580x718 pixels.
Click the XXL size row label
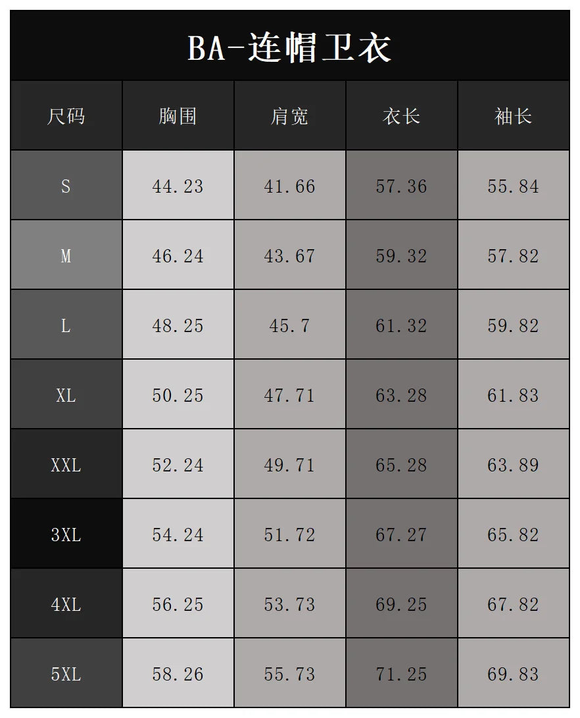[66, 465]
